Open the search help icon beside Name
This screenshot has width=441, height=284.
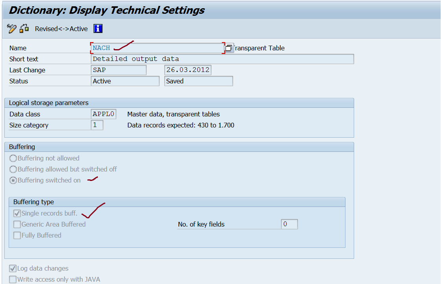(x=229, y=48)
